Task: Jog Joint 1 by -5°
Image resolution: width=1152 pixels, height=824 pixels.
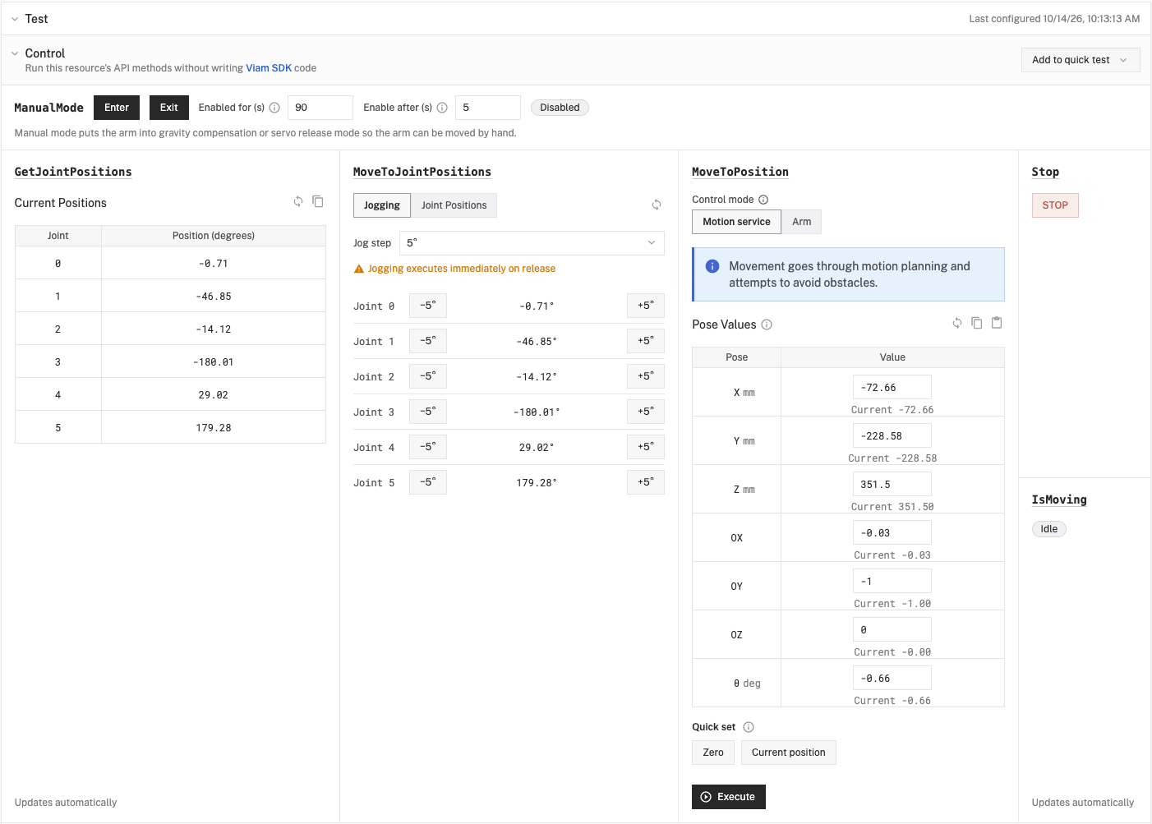Action: click(428, 341)
